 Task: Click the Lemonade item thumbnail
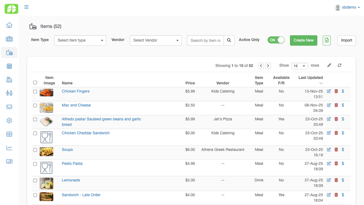click(x=47, y=184)
